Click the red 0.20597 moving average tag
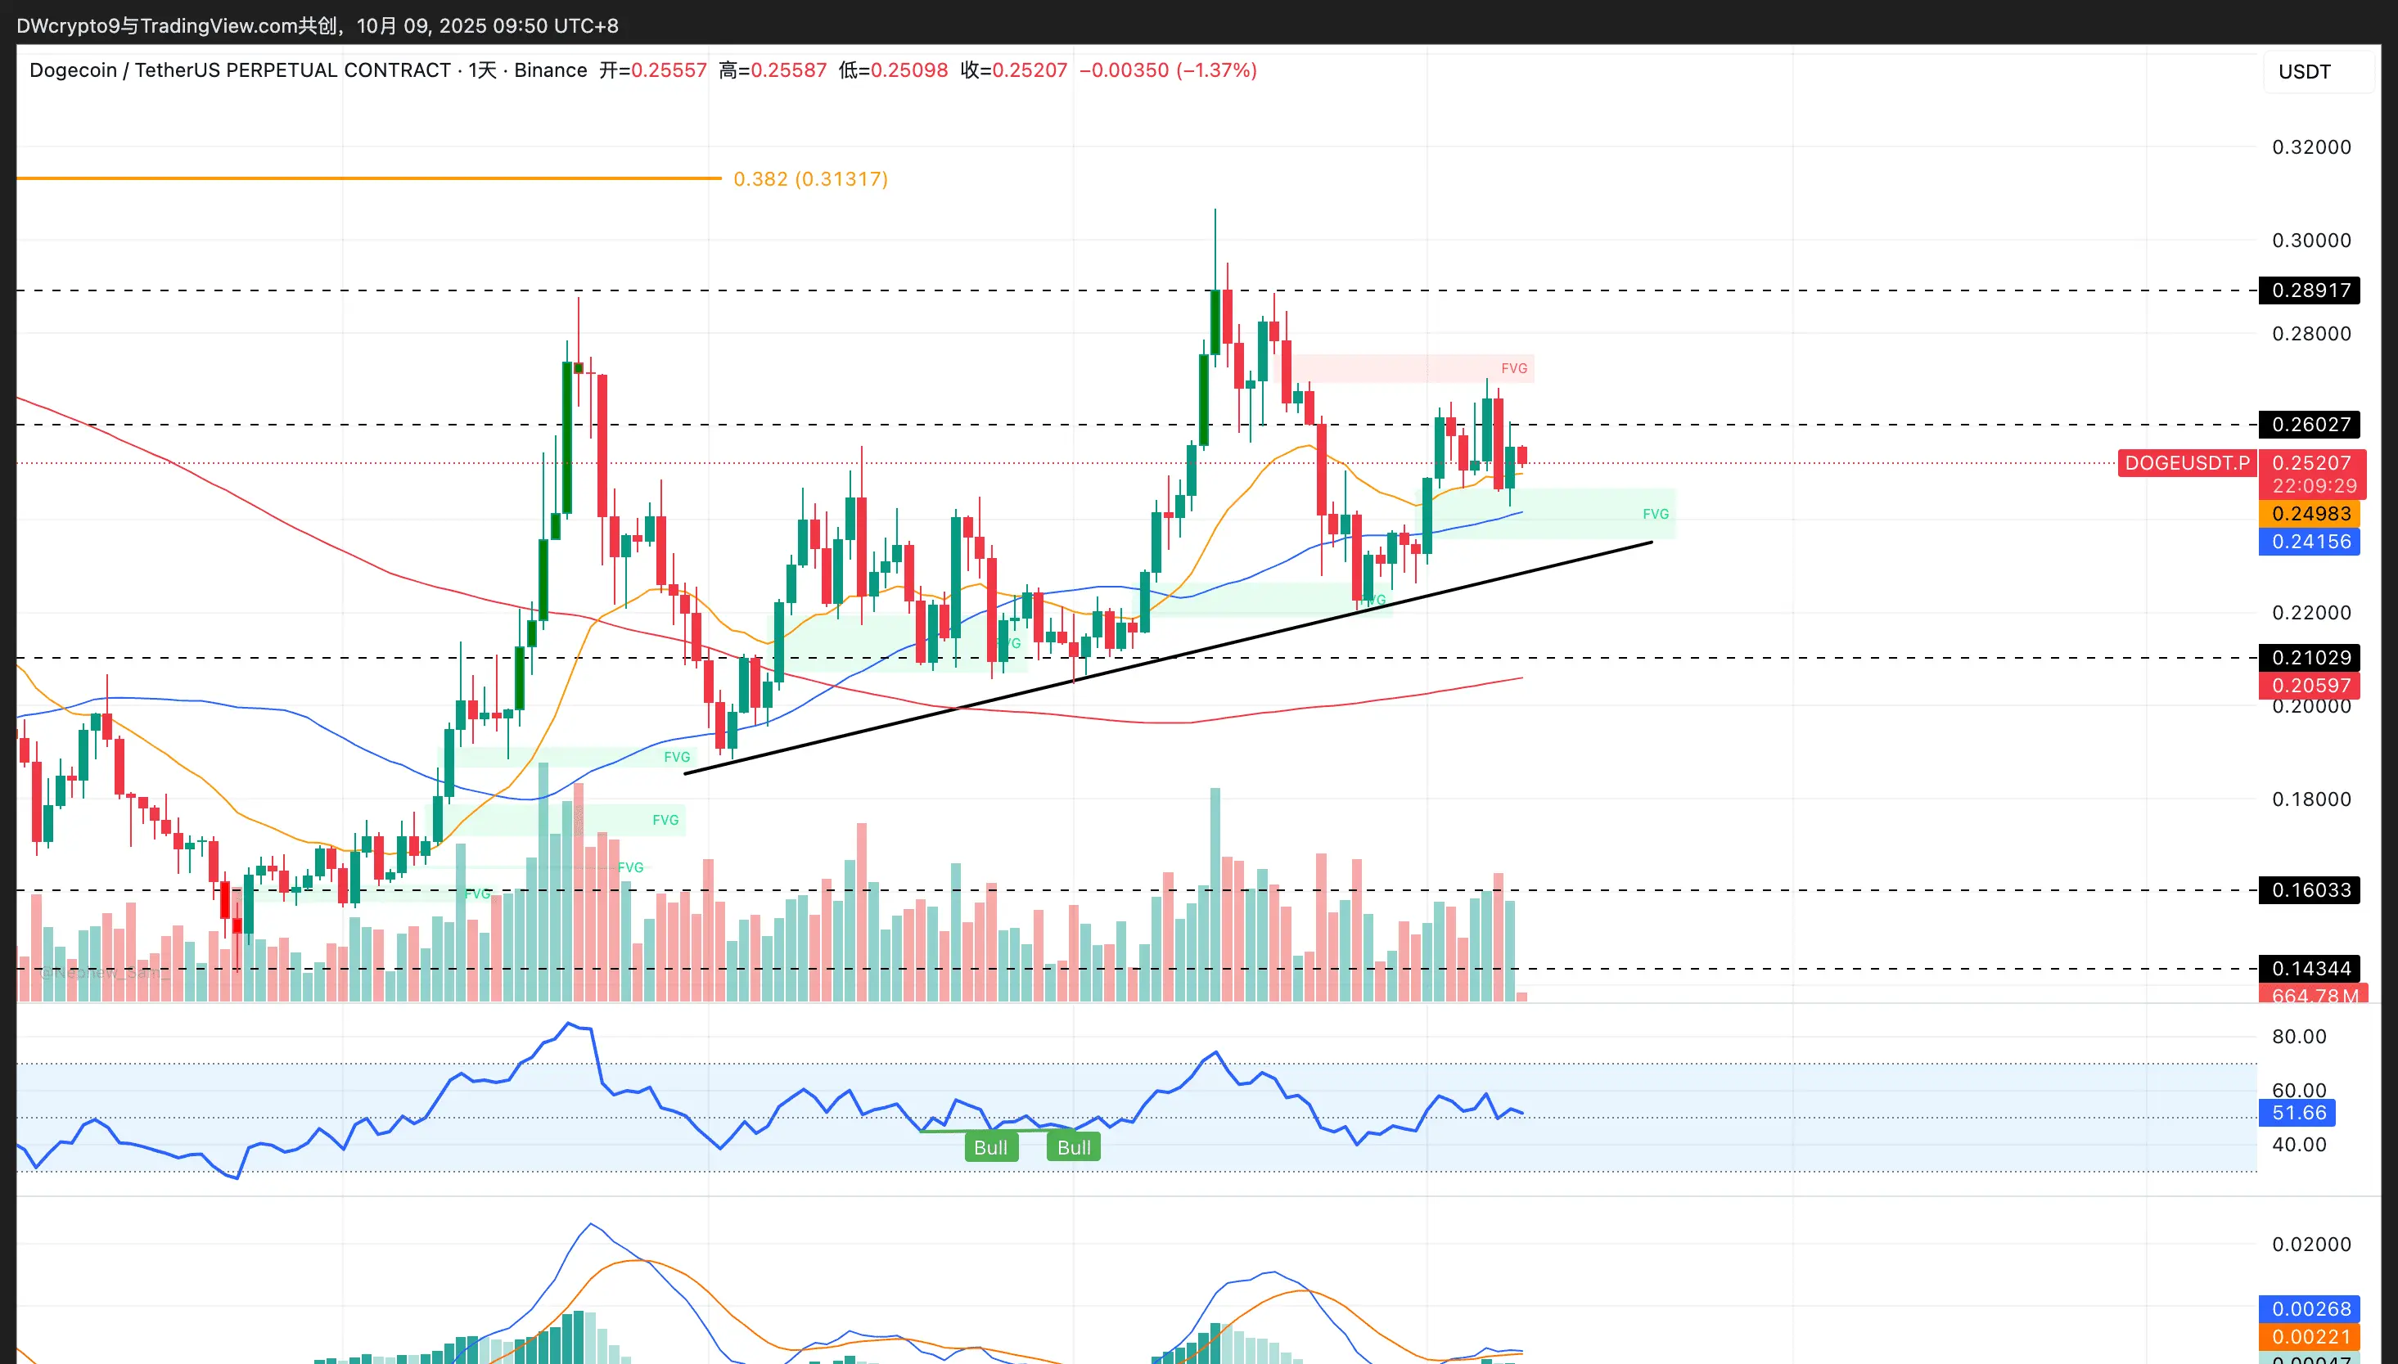This screenshot has width=2398, height=1364. [x=2310, y=686]
